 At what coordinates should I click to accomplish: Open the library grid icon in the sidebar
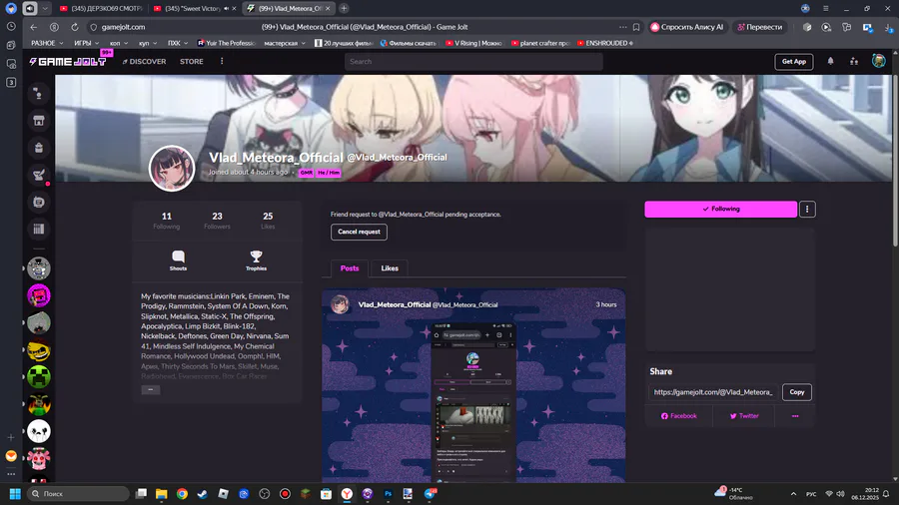point(38,229)
